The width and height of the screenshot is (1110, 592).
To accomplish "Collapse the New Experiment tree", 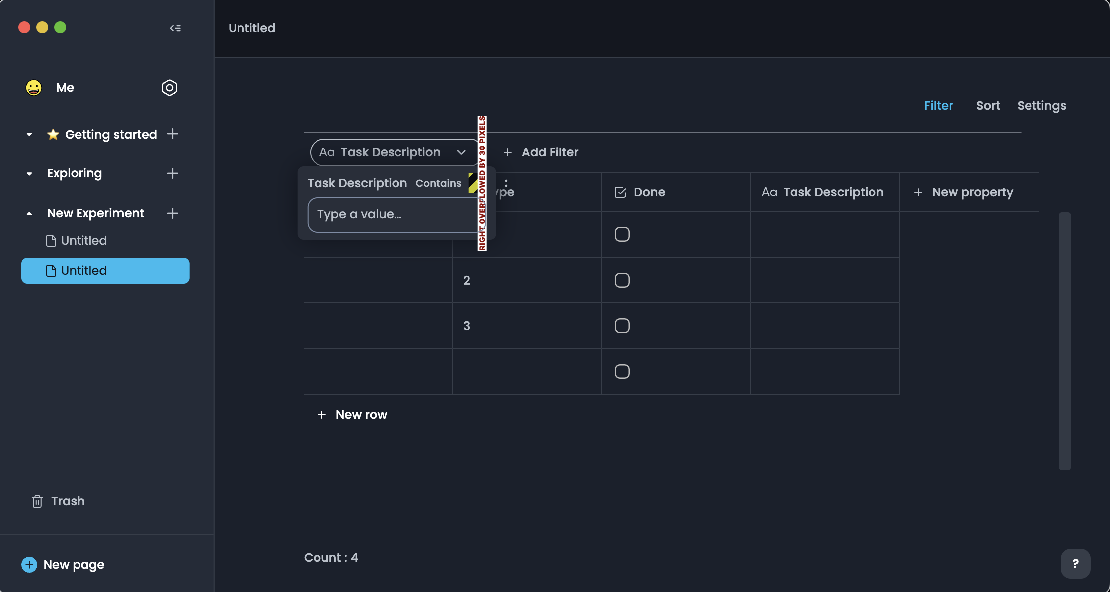I will 29,213.
